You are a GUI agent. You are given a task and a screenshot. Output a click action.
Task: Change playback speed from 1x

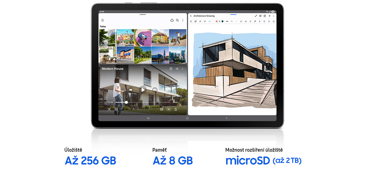coord(168,109)
